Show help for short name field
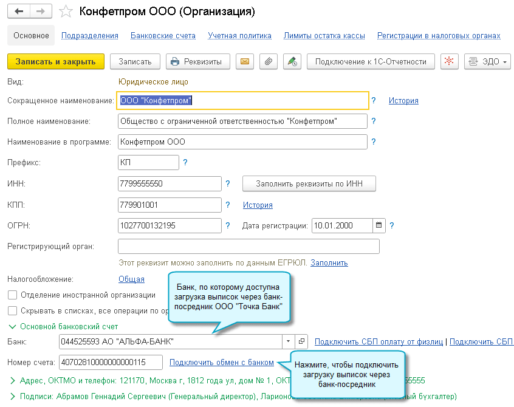The height and width of the screenshot is (407, 514). 374,100
